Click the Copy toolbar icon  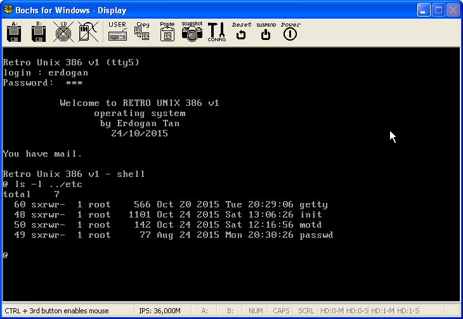[142, 32]
